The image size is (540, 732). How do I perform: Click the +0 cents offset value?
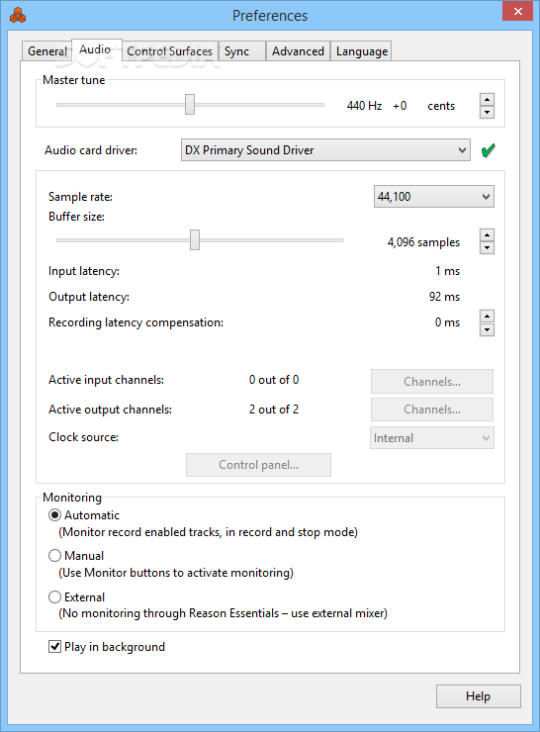[400, 106]
